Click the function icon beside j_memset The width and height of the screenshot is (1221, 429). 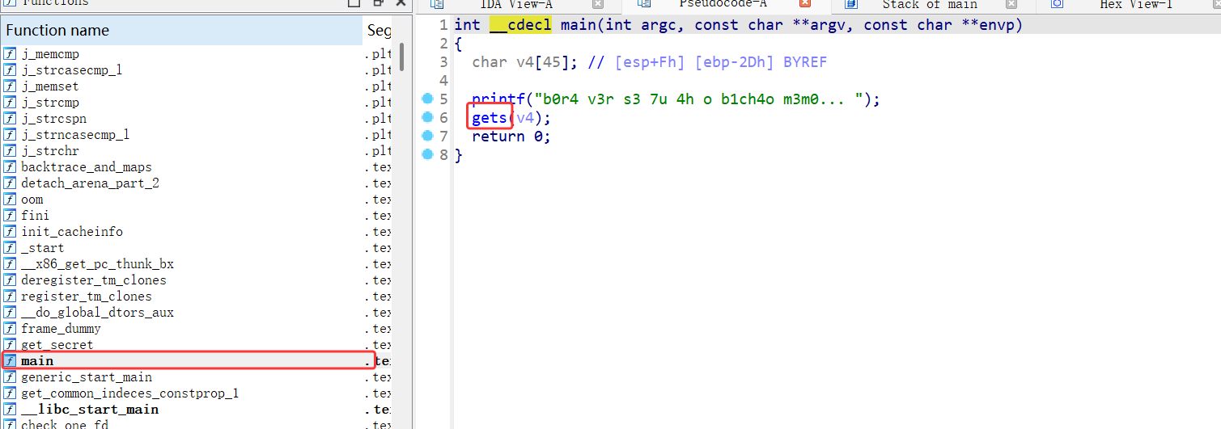[x=10, y=86]
